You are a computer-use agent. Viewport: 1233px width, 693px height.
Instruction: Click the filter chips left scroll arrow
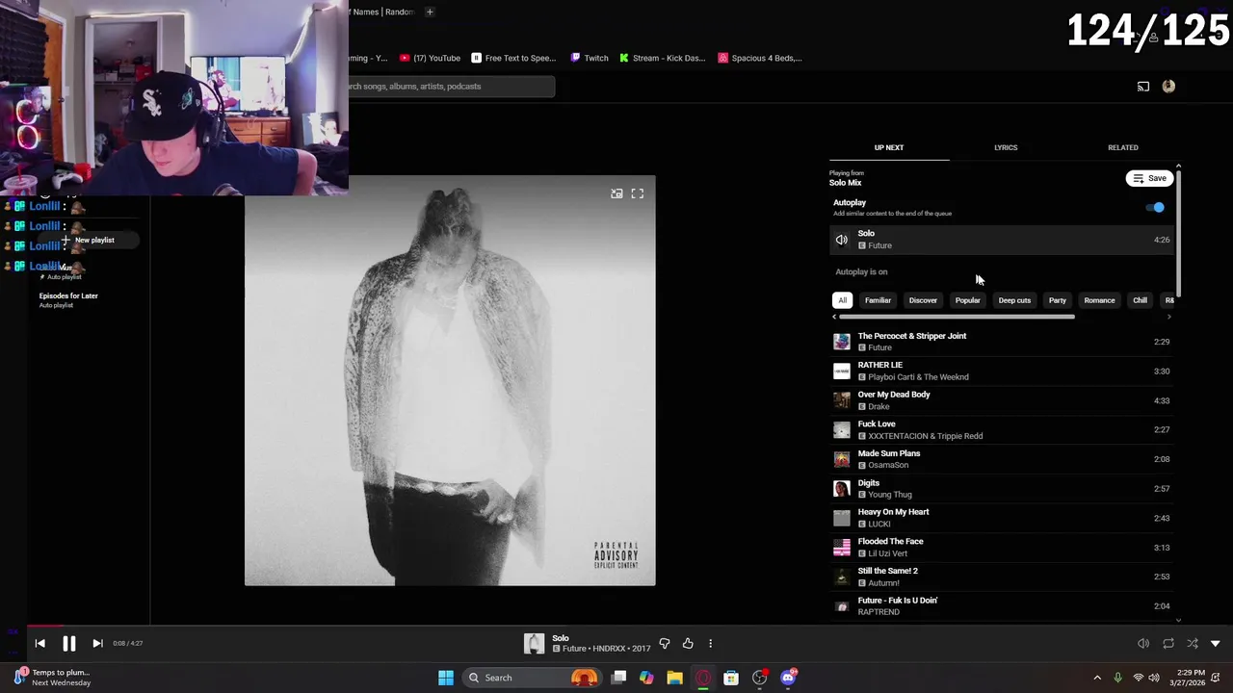[x=834, y=317]
